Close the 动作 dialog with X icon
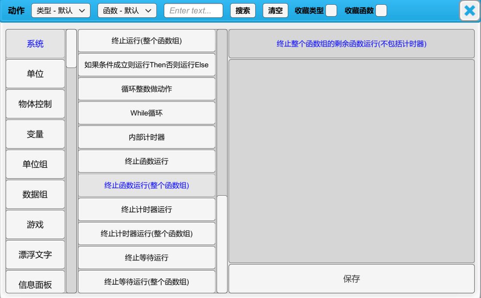481x298 pixels. (x=470, y=11)
